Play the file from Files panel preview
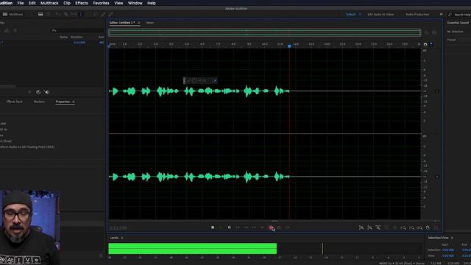This screenshot has width=471, height=265. (29, 92)
